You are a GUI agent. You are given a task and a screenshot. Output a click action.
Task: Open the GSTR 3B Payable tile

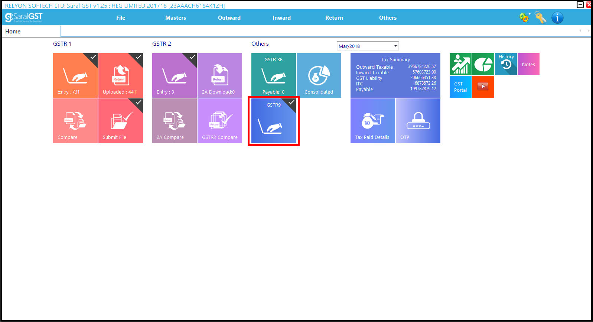pos(273,75)
